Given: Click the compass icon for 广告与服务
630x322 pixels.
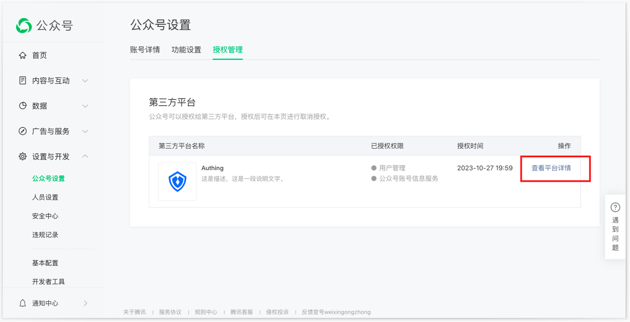Looking at the screenshot, I should tap(23, 131).
